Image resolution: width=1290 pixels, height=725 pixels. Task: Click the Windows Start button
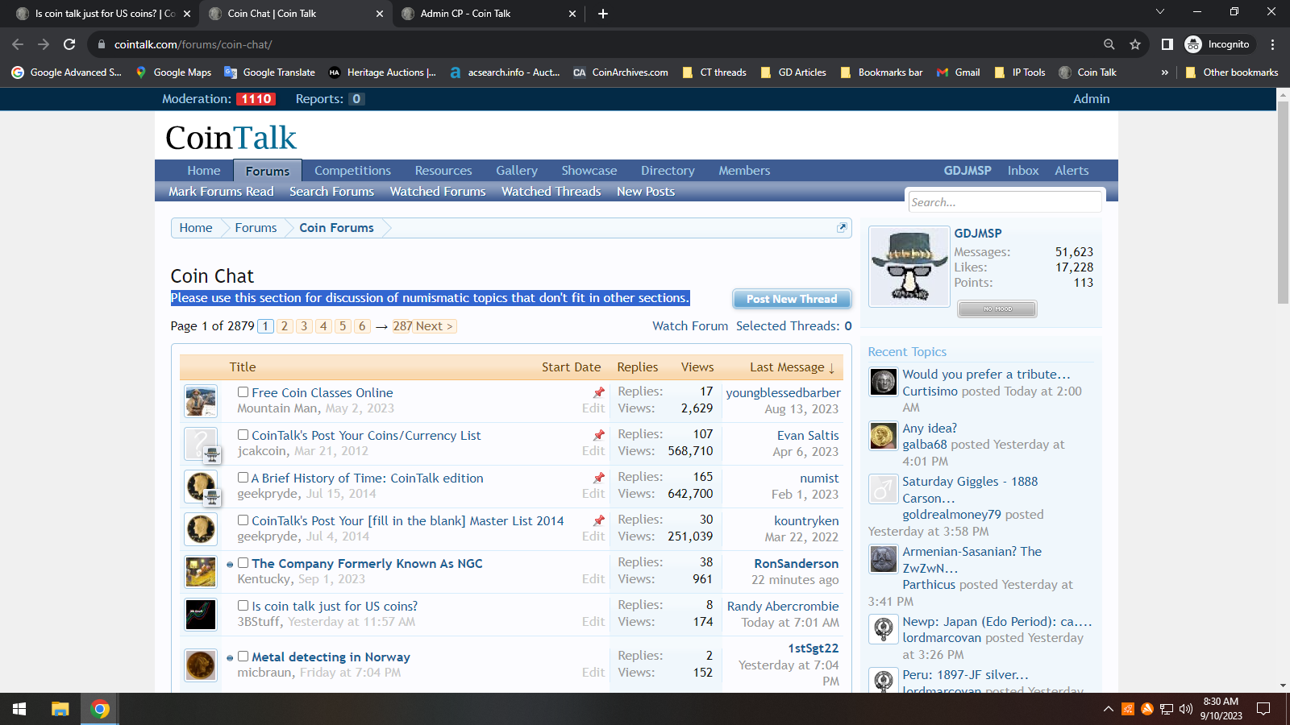(19, 709)
